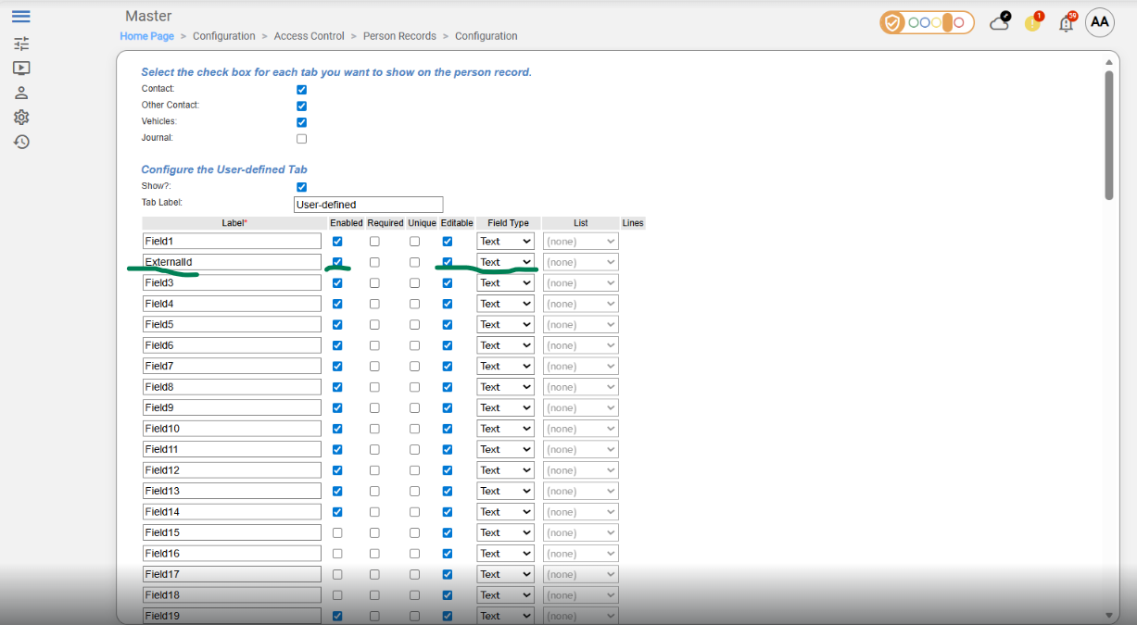Click the history clock icon in sidebar
1137x625 pixels.
(21, 142)
